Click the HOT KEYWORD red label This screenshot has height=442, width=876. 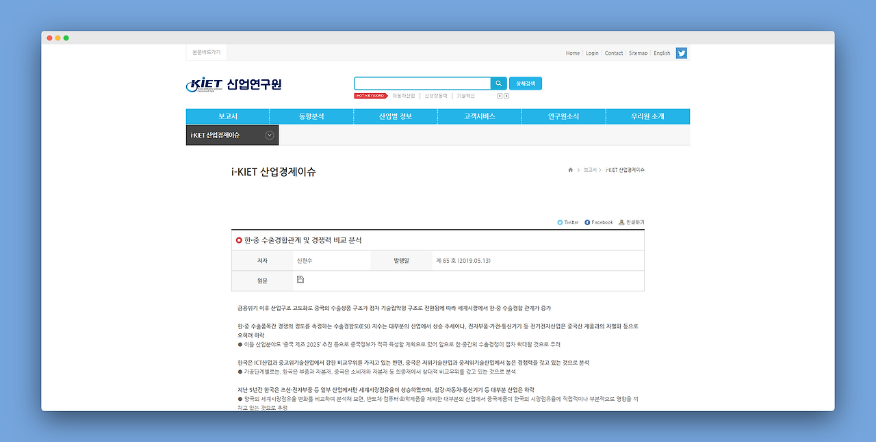click(x=371, y=96)
